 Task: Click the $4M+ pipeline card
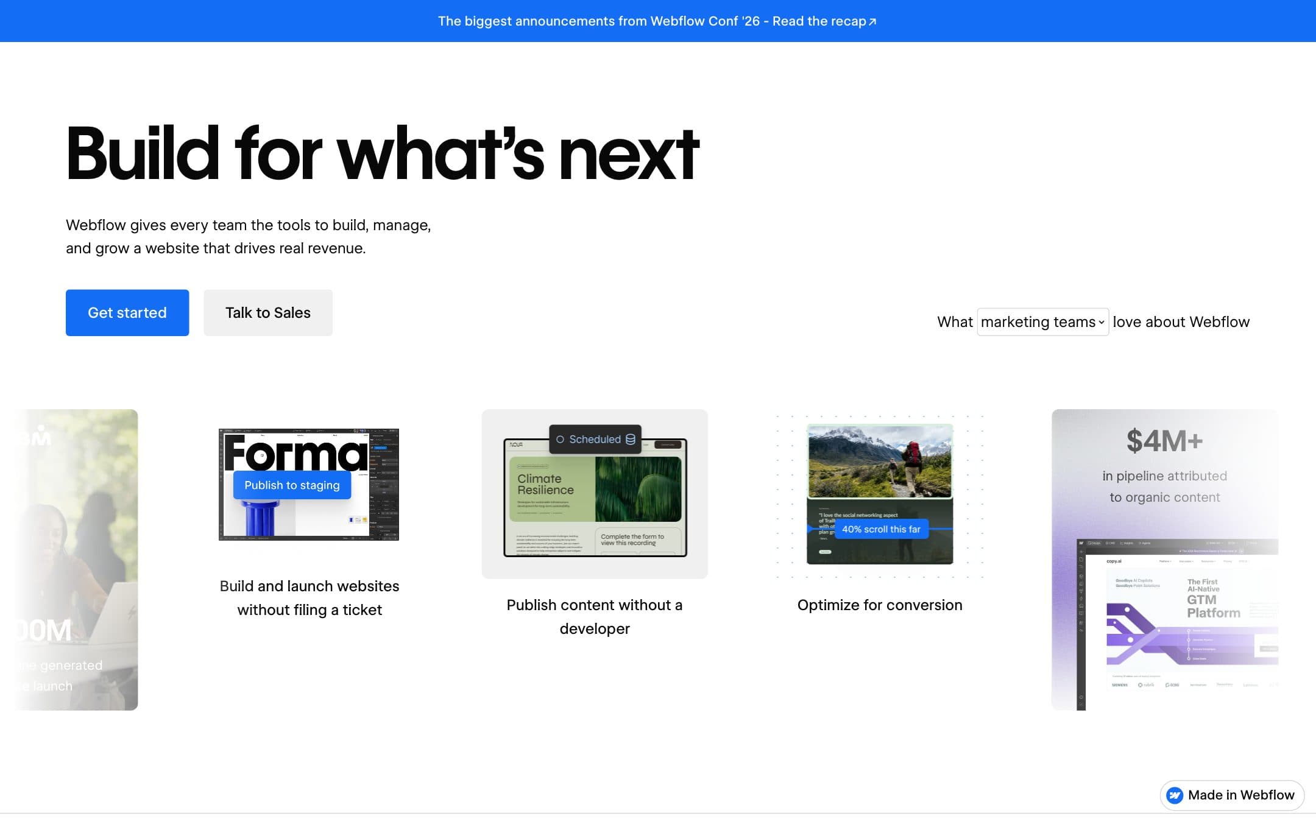coord(1164,559)
